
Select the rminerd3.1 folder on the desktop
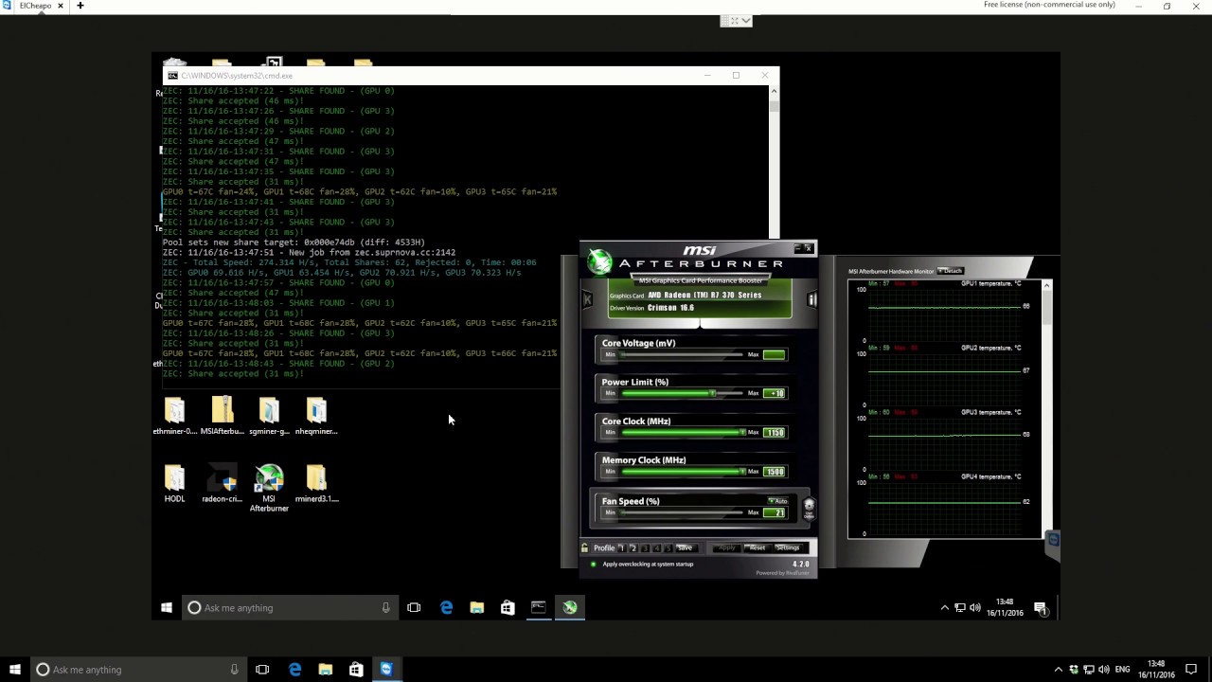(316, 483)
